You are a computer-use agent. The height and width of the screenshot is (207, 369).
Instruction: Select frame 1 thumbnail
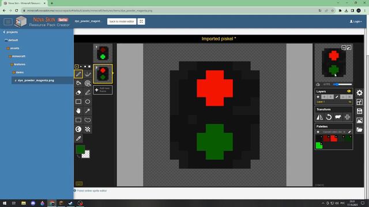click(x=103, y=53)
